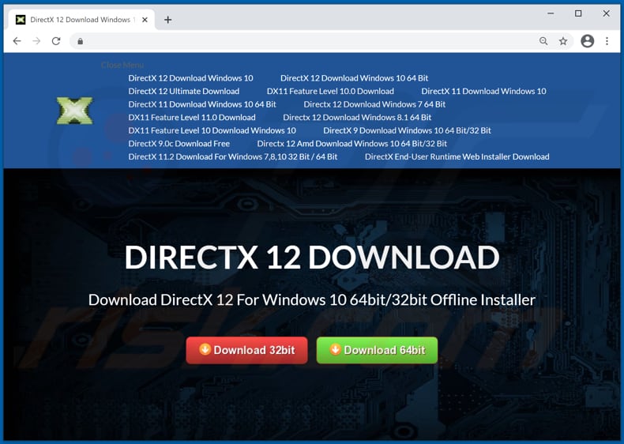The width and height of the screenshot is (624, 444).
Task: Open DirectX 11.2 Download For Windows 7,8,10 link
Action: click(x=233, y=157)
